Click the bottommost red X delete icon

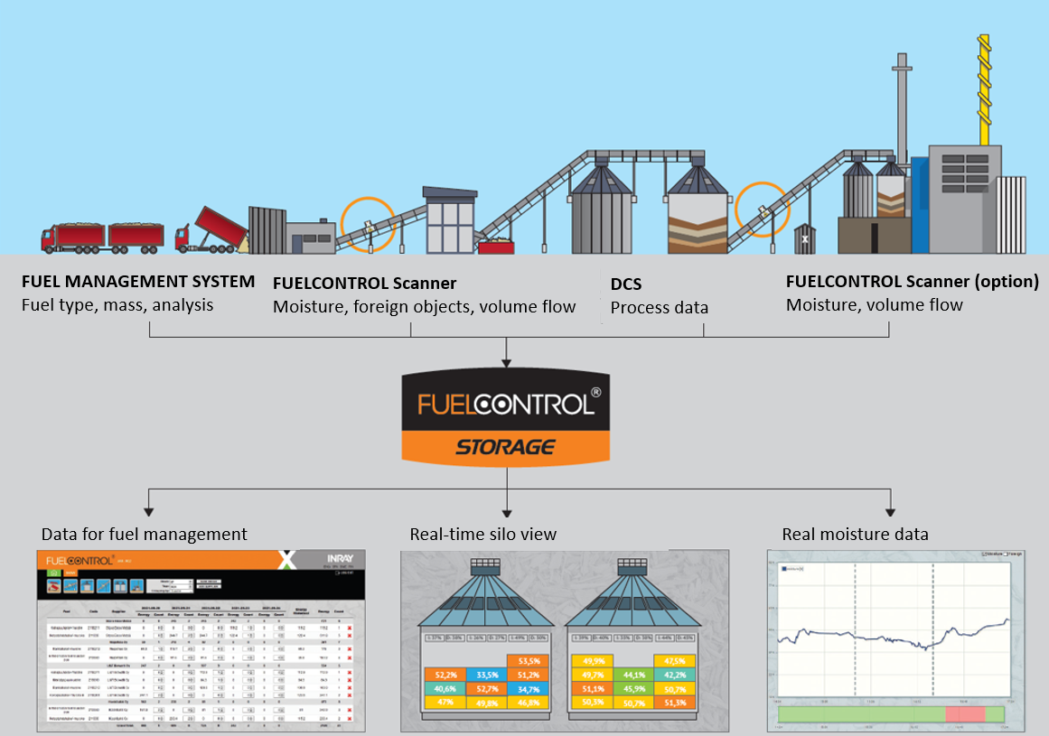(350, 719)
